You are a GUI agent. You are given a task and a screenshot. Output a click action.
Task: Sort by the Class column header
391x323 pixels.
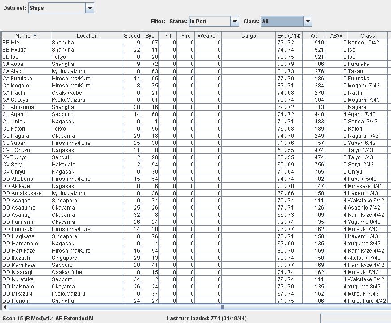pos(368,35)
